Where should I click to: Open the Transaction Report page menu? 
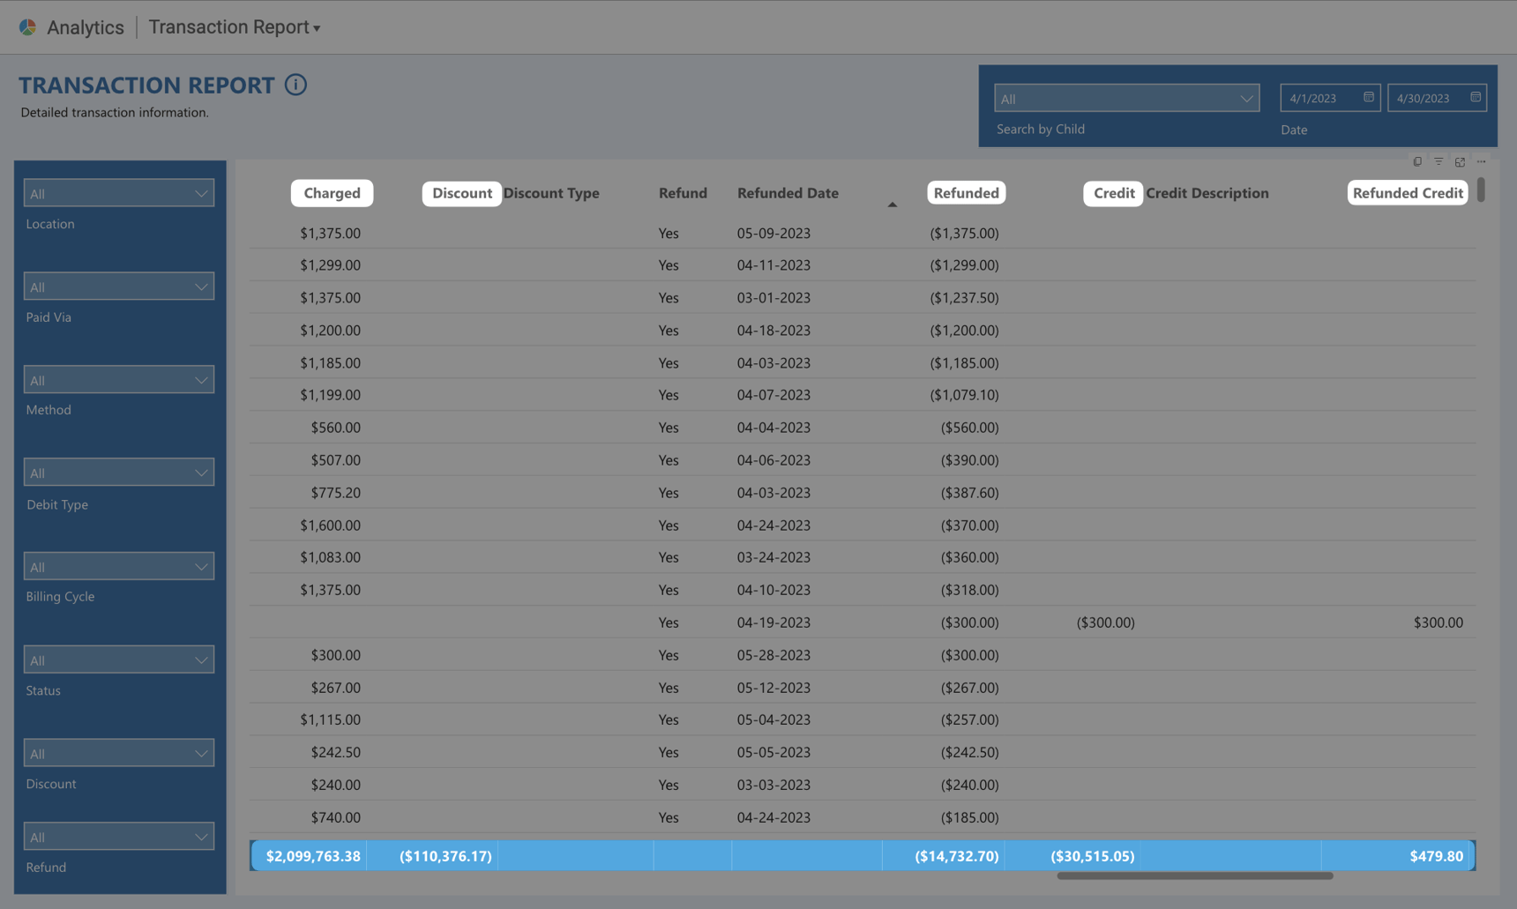[x=234, y=26]
